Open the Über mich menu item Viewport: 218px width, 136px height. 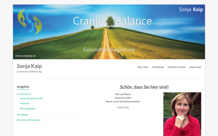[143, 67]
